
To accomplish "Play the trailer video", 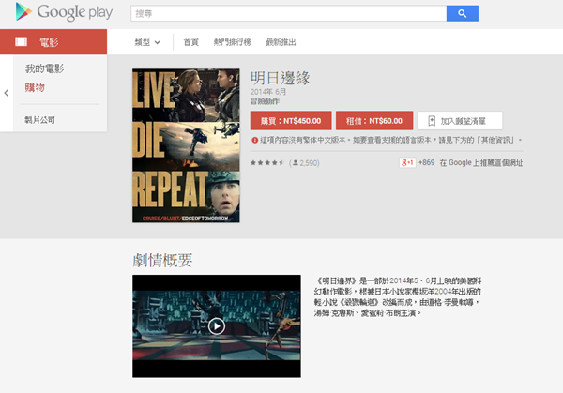I will coord(217,325).
